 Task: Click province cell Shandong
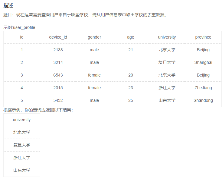coord(203,100)
